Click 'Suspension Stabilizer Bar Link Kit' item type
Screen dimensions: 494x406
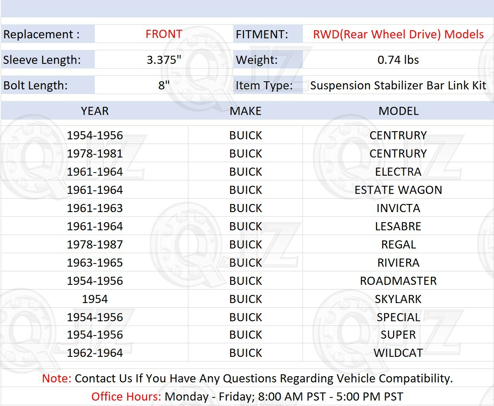pos(398,85)
